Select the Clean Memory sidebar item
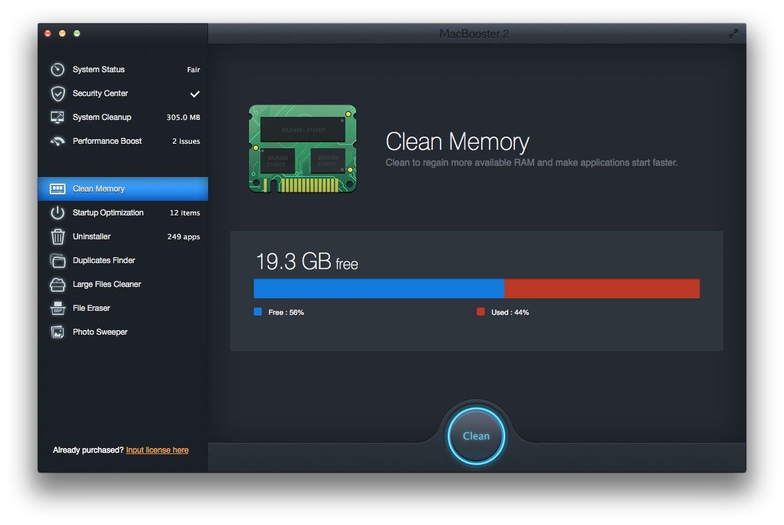The height and width of the screenshot is (525, 784). [123, 189]
